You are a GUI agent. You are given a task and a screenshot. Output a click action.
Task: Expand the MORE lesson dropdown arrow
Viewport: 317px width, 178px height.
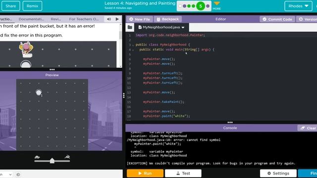tap(216, 3)
